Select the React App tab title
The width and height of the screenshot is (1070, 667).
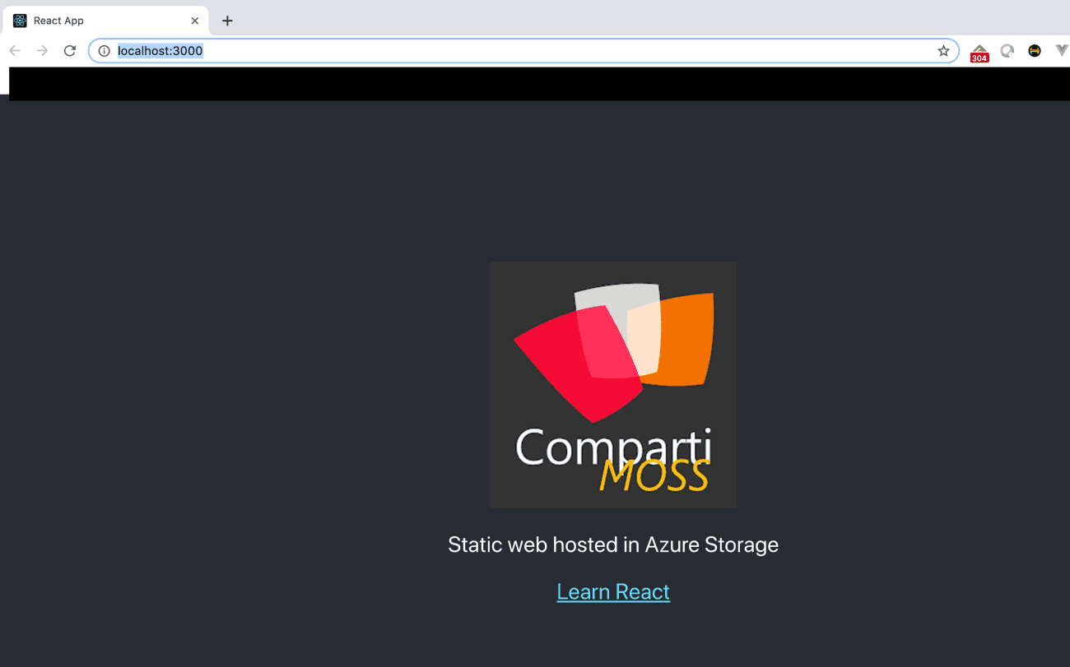(58, 21)
